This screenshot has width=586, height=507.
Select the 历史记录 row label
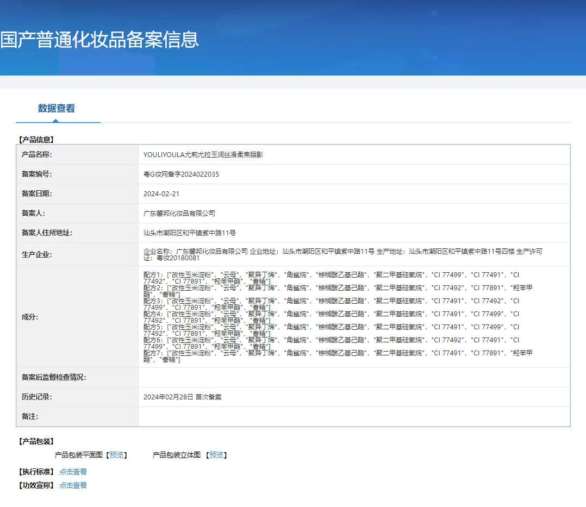36,397
